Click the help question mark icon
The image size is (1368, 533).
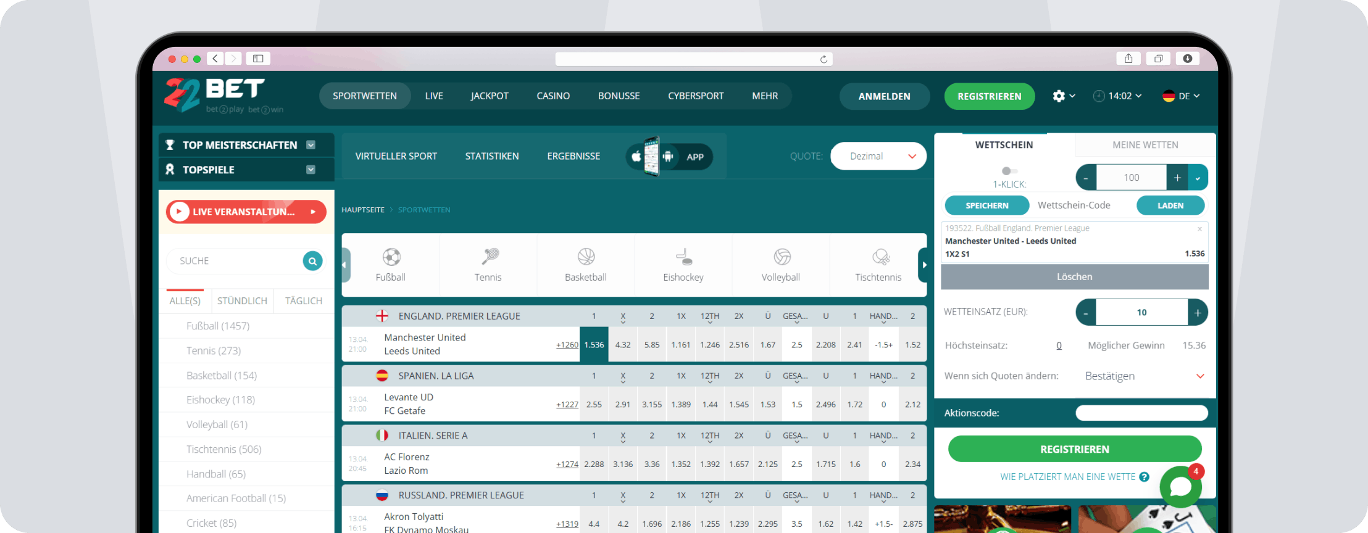pos(1144,477)
